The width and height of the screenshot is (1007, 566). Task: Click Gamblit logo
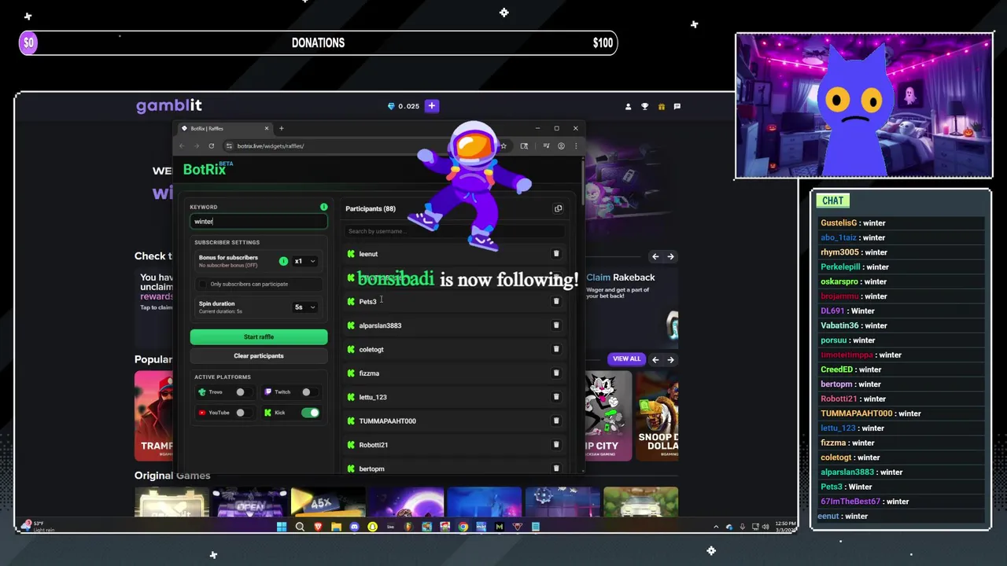click(169, 105)
